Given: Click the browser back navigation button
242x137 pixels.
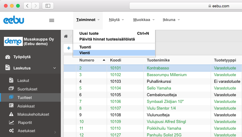Looking at the screenshot, I should [27, 5].
